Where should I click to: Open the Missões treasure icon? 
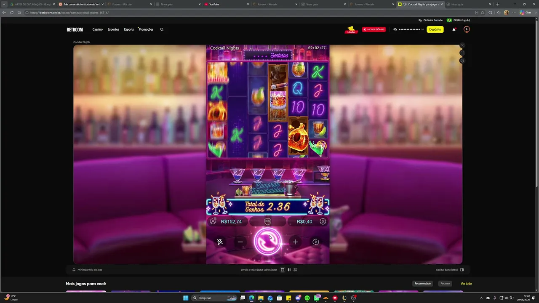[x=351, y=29]
